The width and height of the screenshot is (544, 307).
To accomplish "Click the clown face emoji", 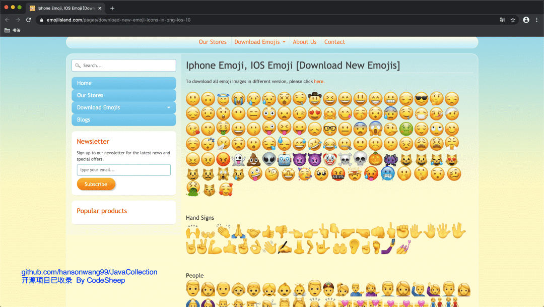I will (x=329, y=159).
